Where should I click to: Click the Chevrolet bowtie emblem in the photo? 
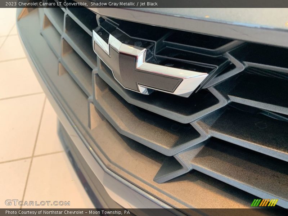coord(150,64)
